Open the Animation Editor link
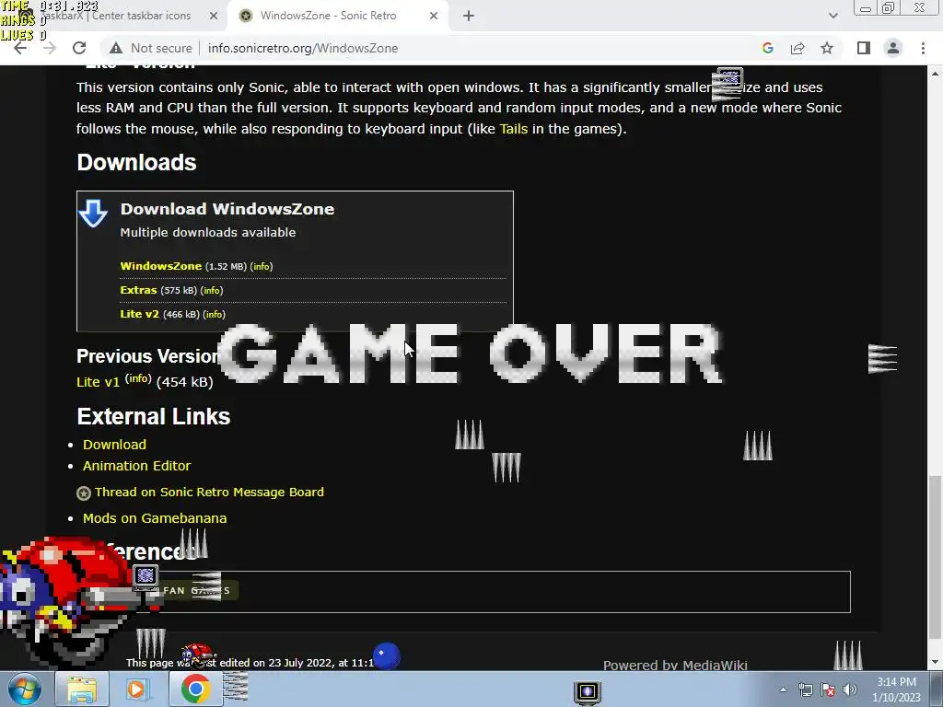This screenshot has height=707, width=943. [x=136, y=466]
